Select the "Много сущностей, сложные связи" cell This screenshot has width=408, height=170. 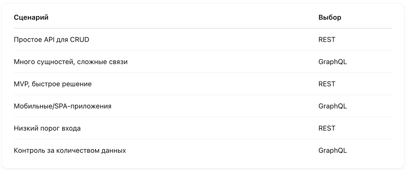(x=71, y=62)
